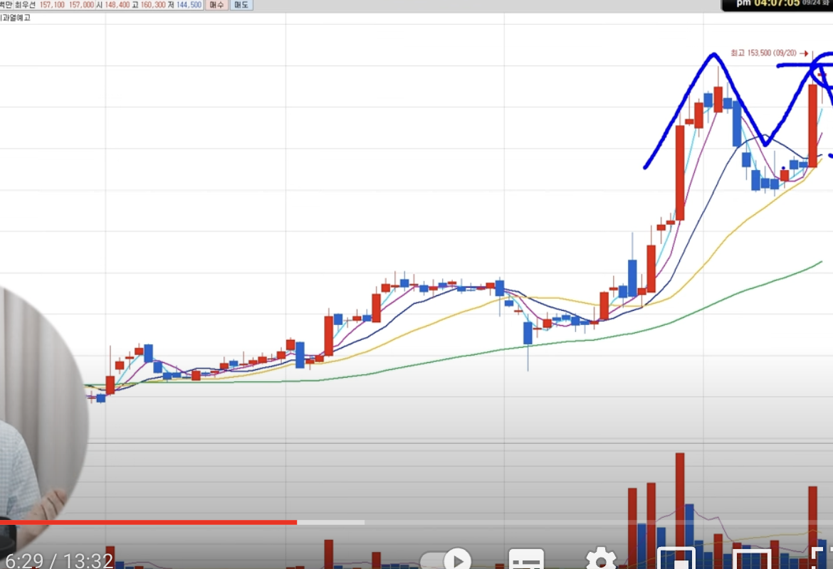833x569 pixels.
Task: Click the 과열예고 notice text
Action: 16,18
